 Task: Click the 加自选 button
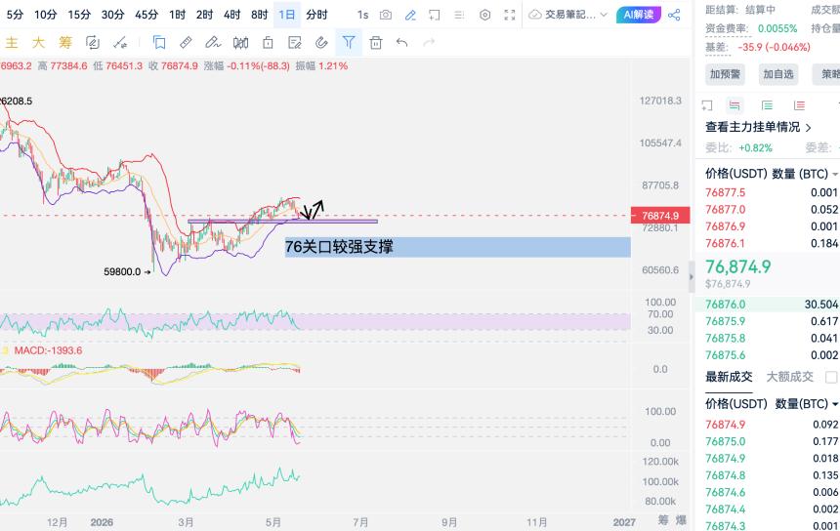coord(778,74)
